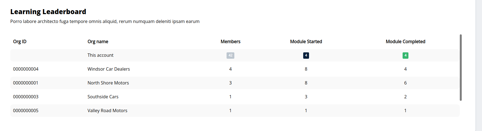Image resolution: width=482 pixels, height=131 pixels.
Task: Click the grey 42 members badge
Action: pyautogui.click(x=230, y=55)
